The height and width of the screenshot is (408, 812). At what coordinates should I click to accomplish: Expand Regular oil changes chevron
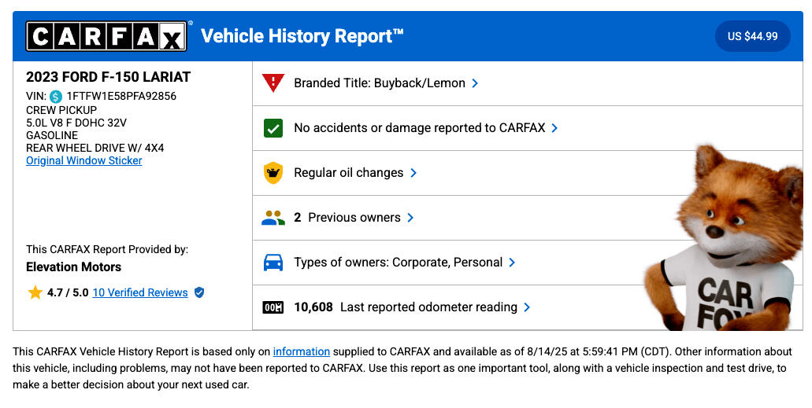pos(413,173)
